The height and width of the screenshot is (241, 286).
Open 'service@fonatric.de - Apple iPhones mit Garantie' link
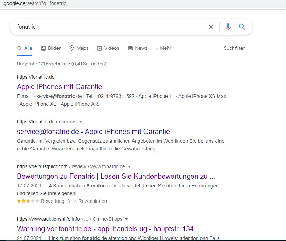[93, 132]
